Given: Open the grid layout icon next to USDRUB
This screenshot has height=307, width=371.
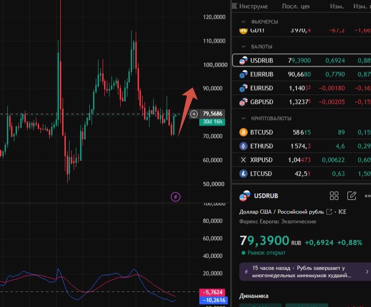Looking at the screenshot, I should tap(334, 196).
